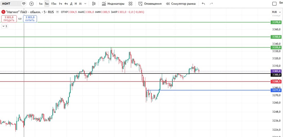
Task: Open Оповещения alerts
Action: pos(150,4)
